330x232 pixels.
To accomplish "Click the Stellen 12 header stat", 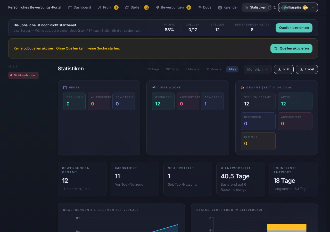I will (x=217, y=28).
